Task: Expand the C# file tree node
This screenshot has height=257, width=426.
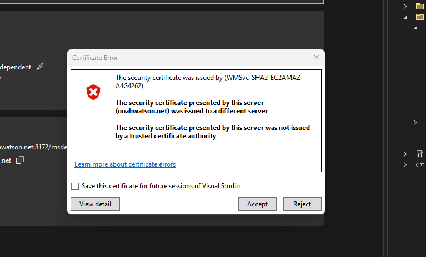Action: point(405,164)
